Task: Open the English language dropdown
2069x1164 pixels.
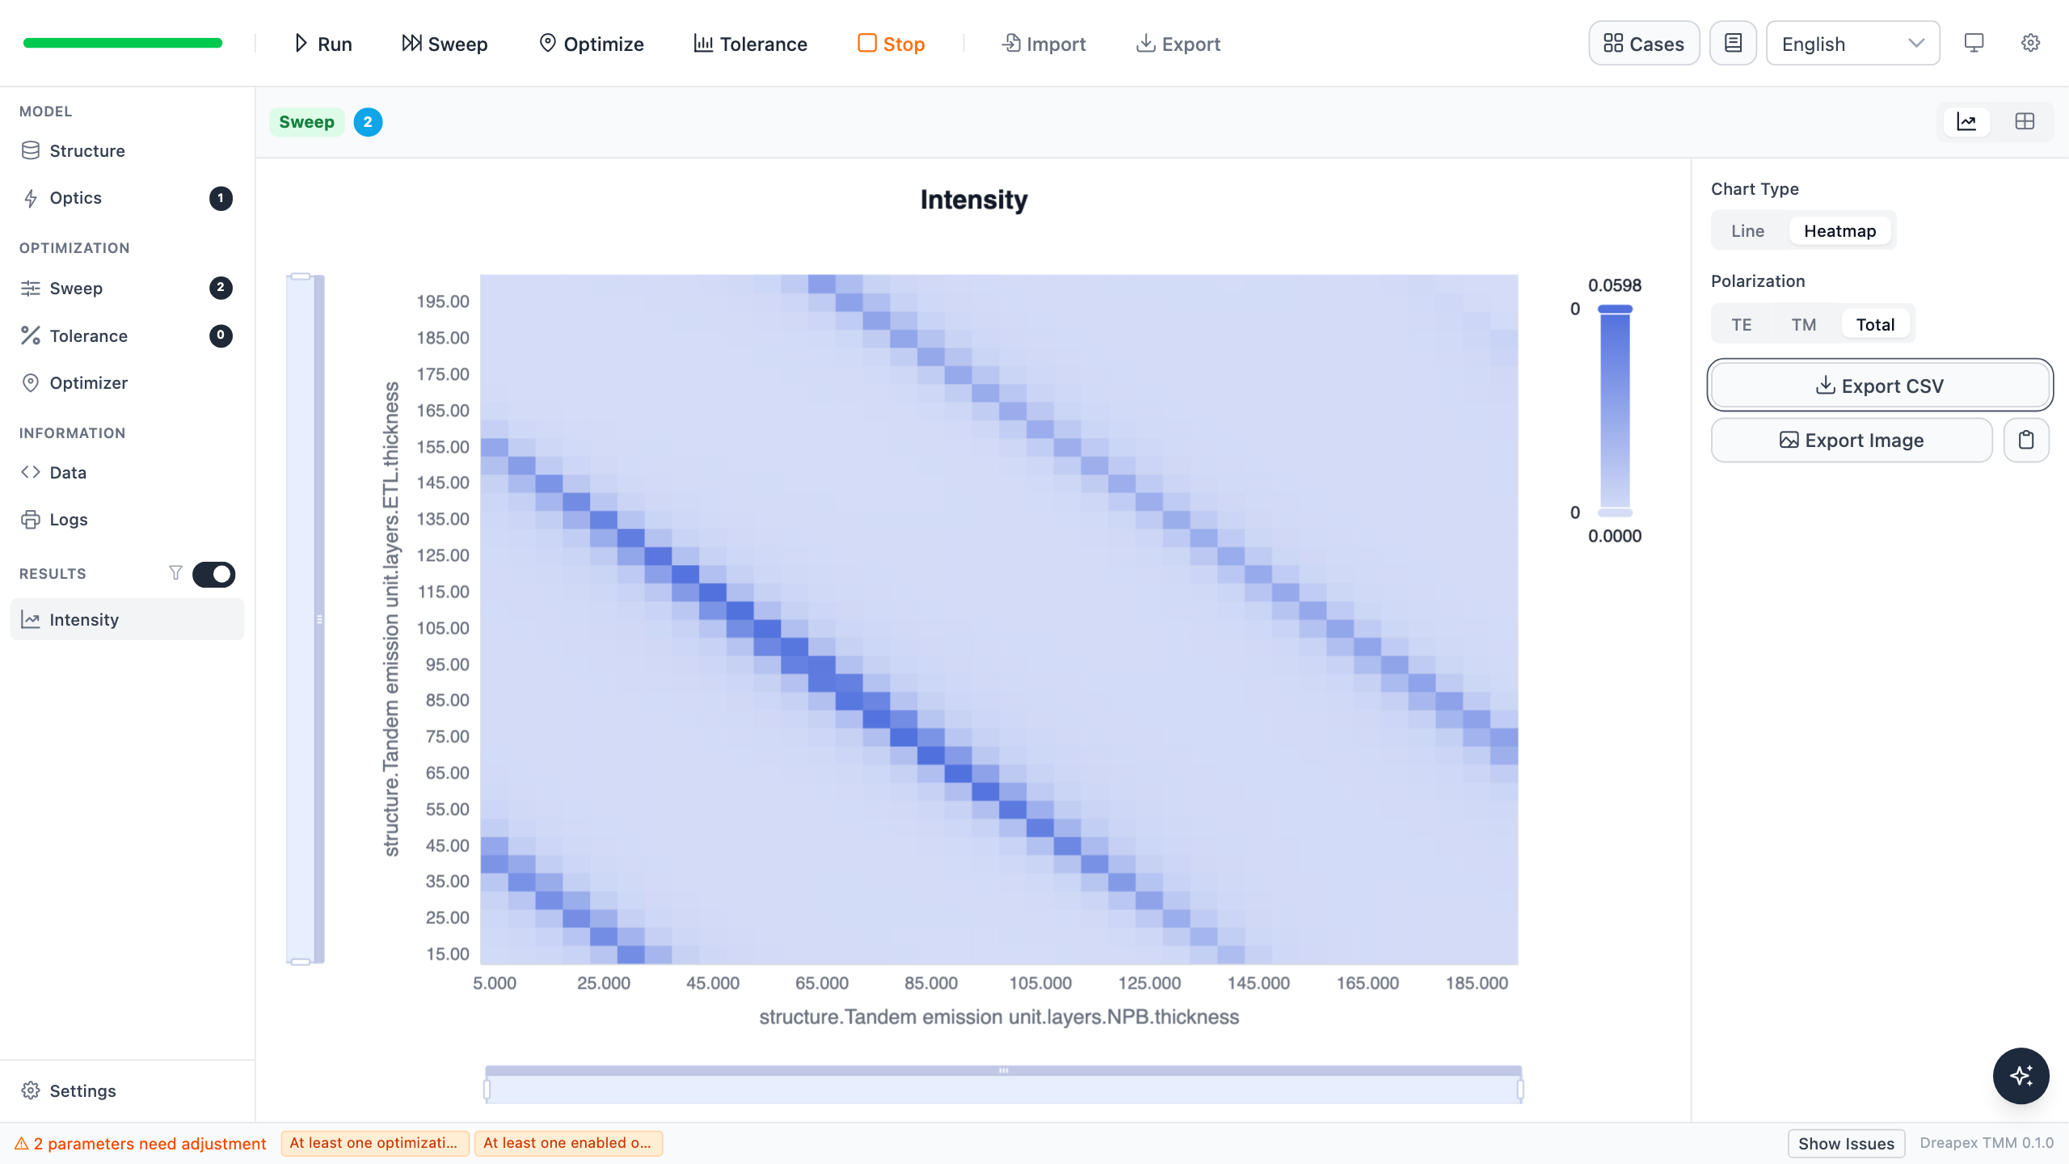Action: [x=1852, y=44]
